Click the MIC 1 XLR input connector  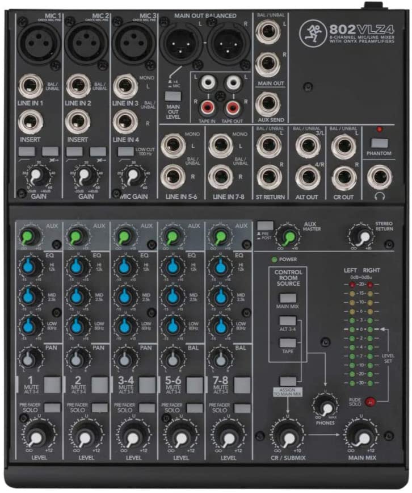click(x=39, y=43)
